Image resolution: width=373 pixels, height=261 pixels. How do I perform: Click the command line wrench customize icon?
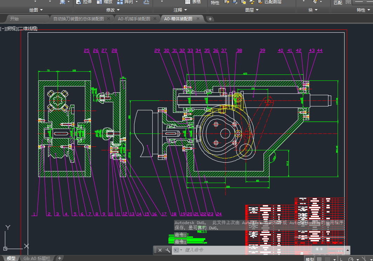point(168,250)
